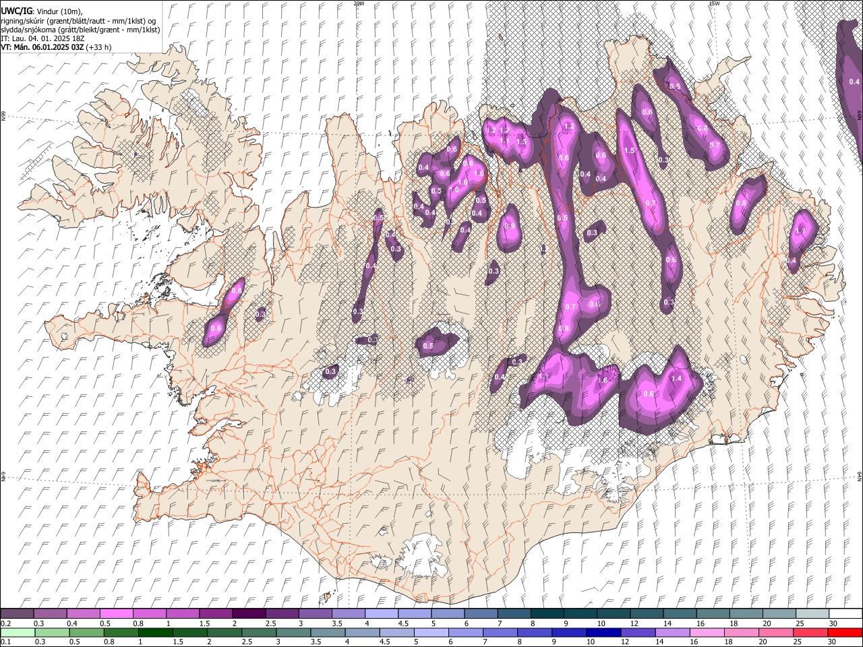Click the '0.2' label on the snow scale

click(6, 623)
